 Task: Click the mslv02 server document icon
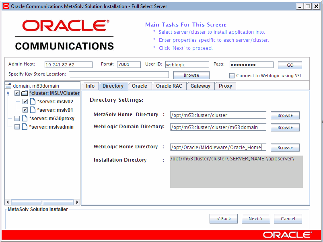pos(33,101)
